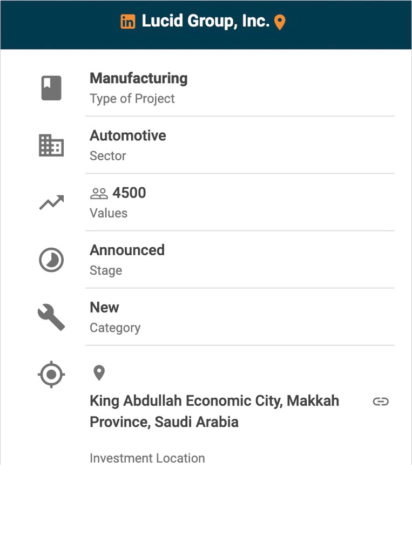Image resolution: width=412 pixels, height=557 pixels.
Task: Open the chain link icon beside location
Action: point(381,401)
